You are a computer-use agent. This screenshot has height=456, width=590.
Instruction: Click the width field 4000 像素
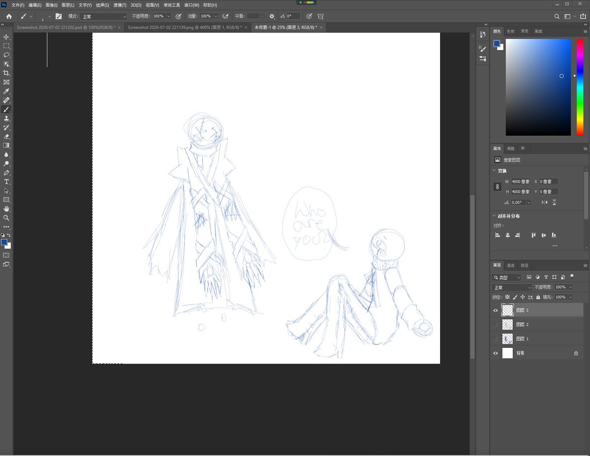521,181
